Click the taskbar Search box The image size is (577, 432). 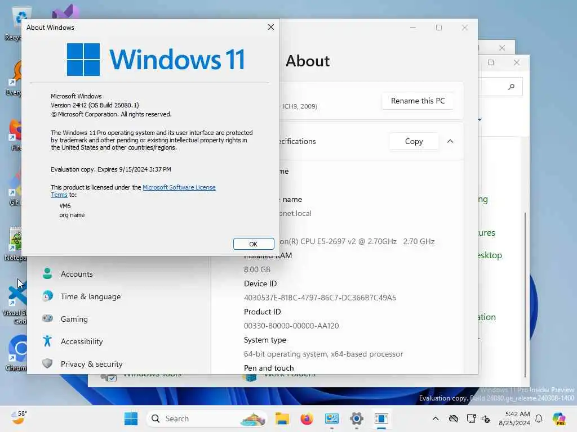pyautogui.click(x=207, y=418)
